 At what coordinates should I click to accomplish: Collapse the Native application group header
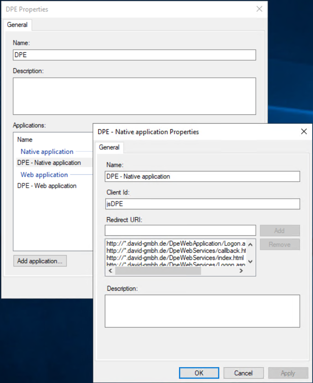47,152
